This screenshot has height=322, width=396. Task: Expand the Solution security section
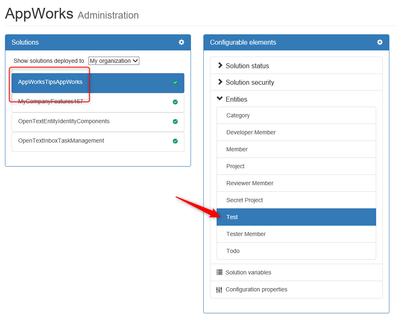pyautogui.click(x=296, y=82)
